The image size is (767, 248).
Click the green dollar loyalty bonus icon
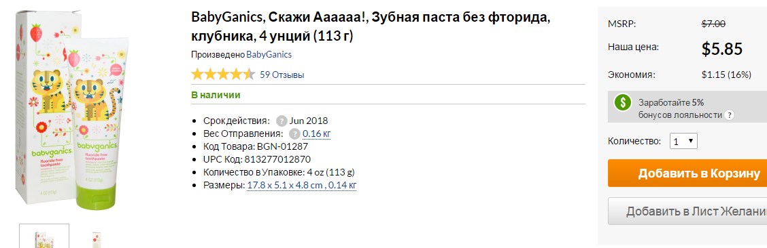623,102
